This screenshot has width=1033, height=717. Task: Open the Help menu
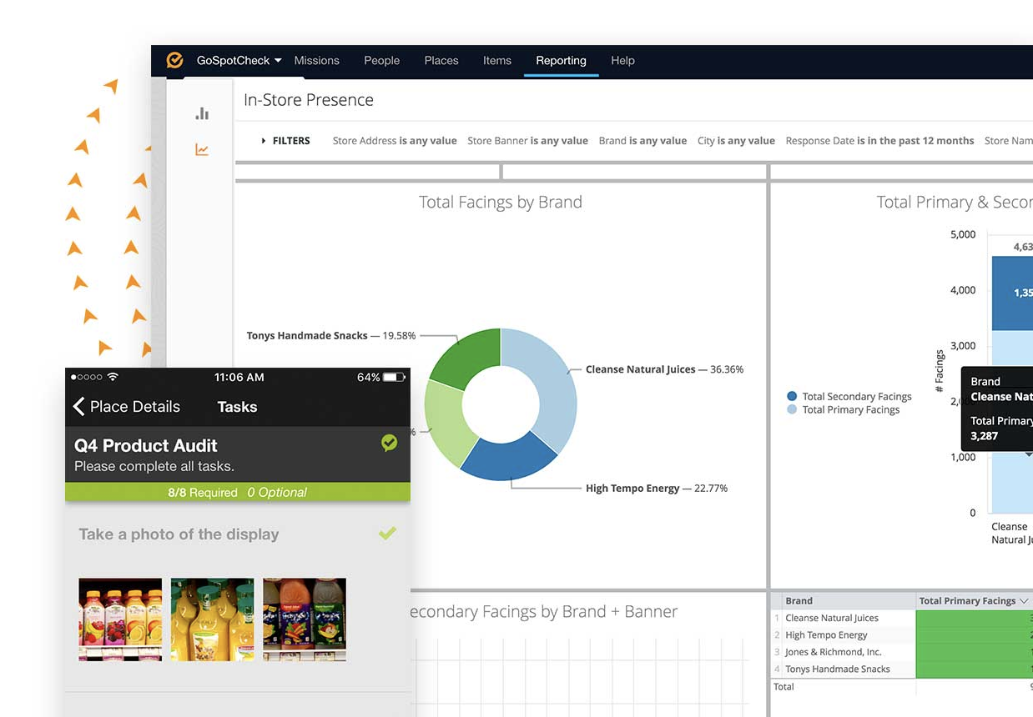[622, 61]
